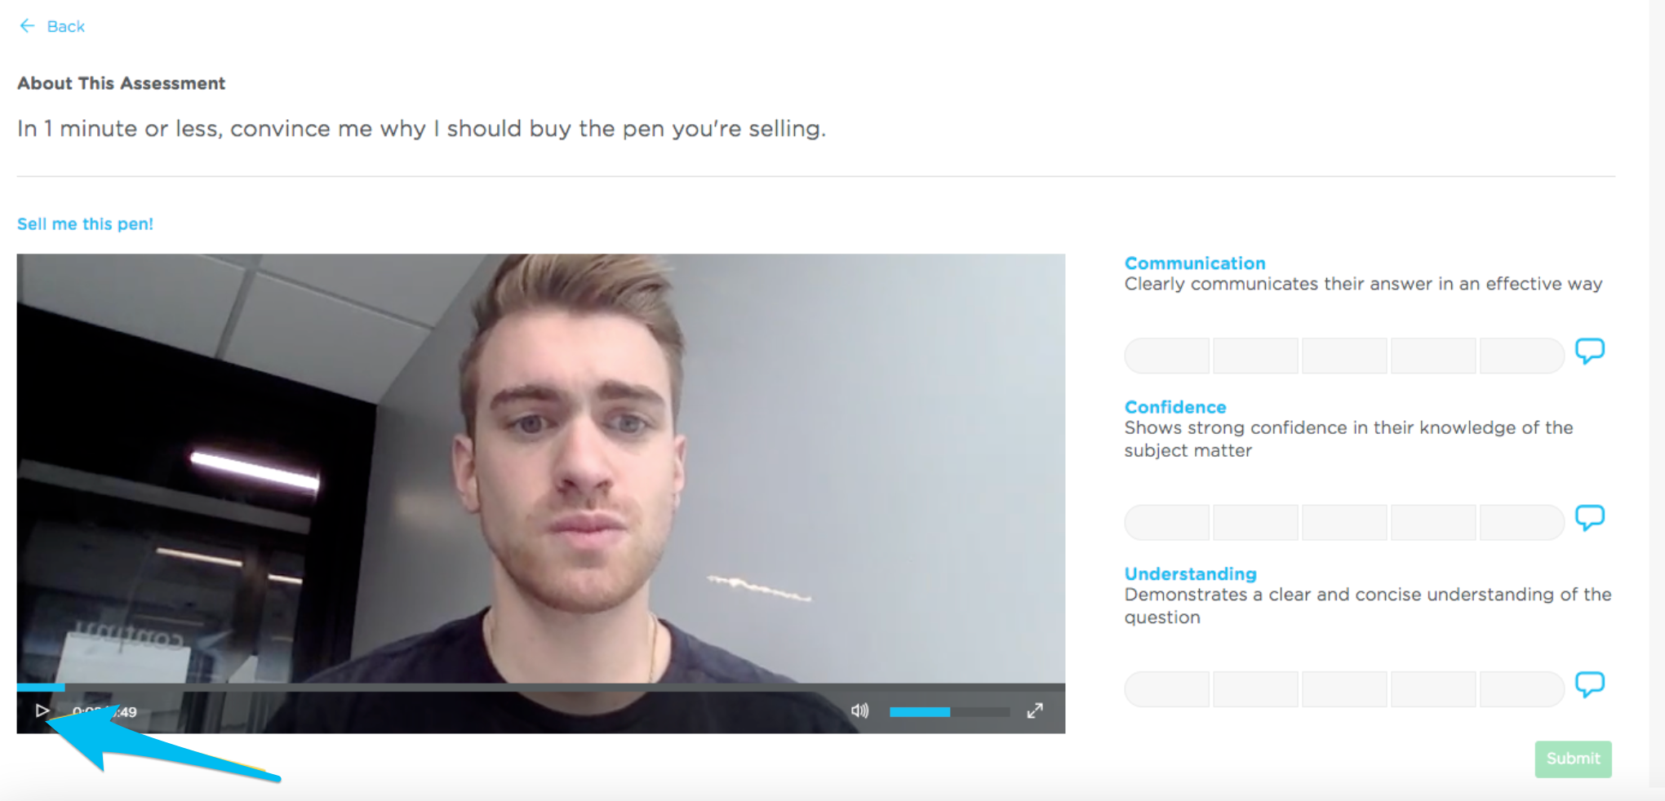Add a comment on Communication rating

[1589, 351]
